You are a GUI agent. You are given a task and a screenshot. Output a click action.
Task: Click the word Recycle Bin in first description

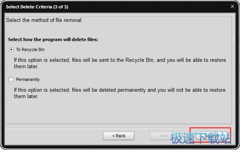pyautogui.click(x=139, y=60)
